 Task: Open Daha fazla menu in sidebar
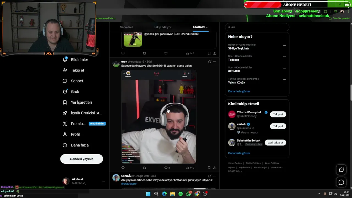click(x=76, y=145)
